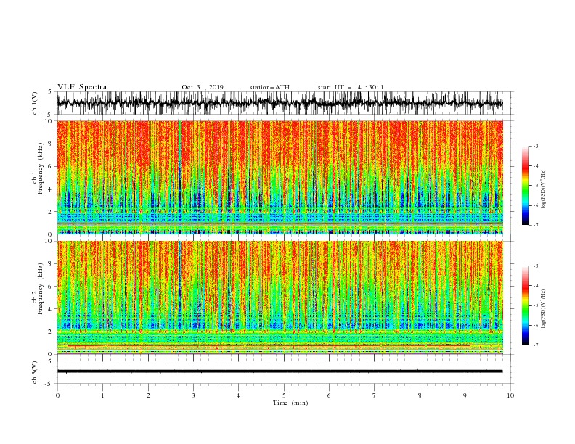Click the time axis tick label "8"
The height and width of the screenshot is (444, 575).
click(420, 395)
